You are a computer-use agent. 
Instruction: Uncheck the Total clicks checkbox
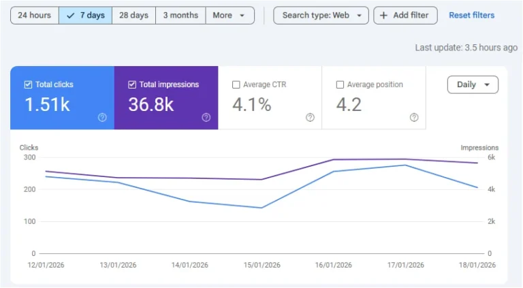tap(28, 84)
